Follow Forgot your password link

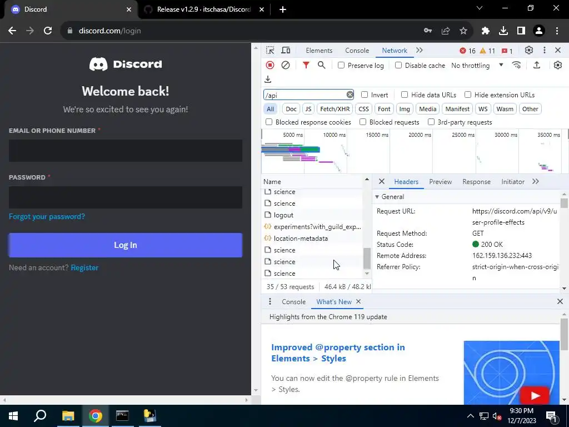pos(47,216)
